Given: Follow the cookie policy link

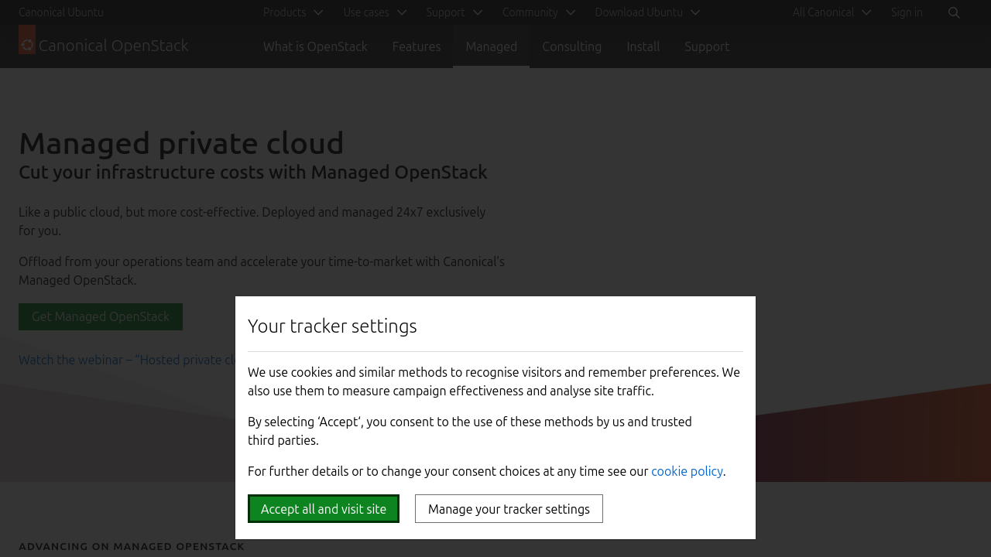Looking at the screenshot, I should tap(687, 471).
